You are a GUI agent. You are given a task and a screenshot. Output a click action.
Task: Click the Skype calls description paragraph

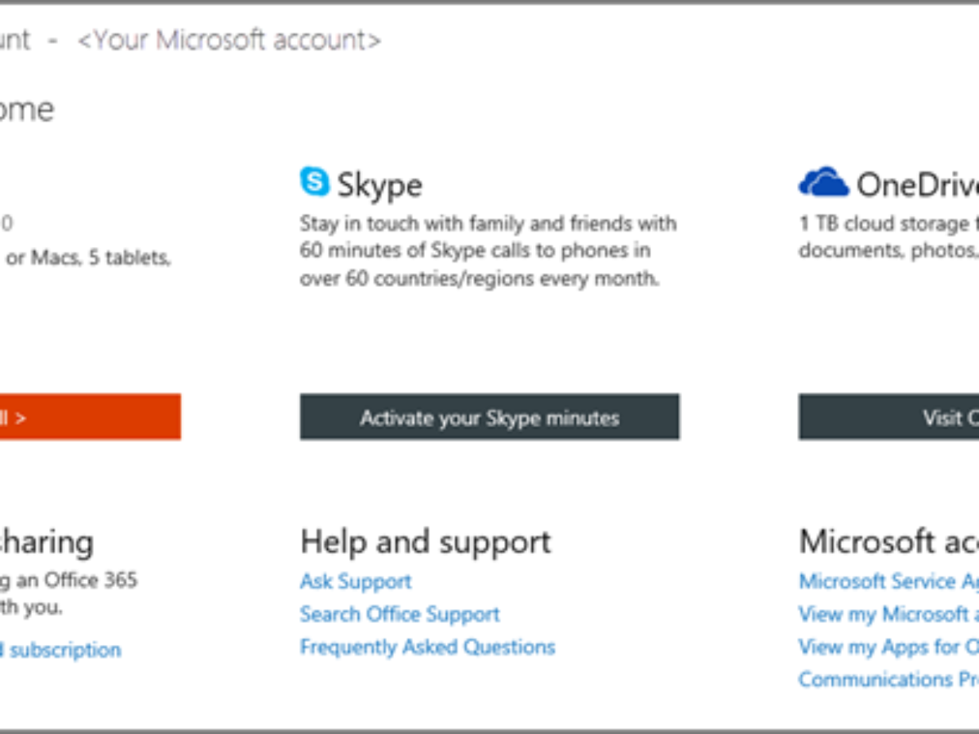488,250
